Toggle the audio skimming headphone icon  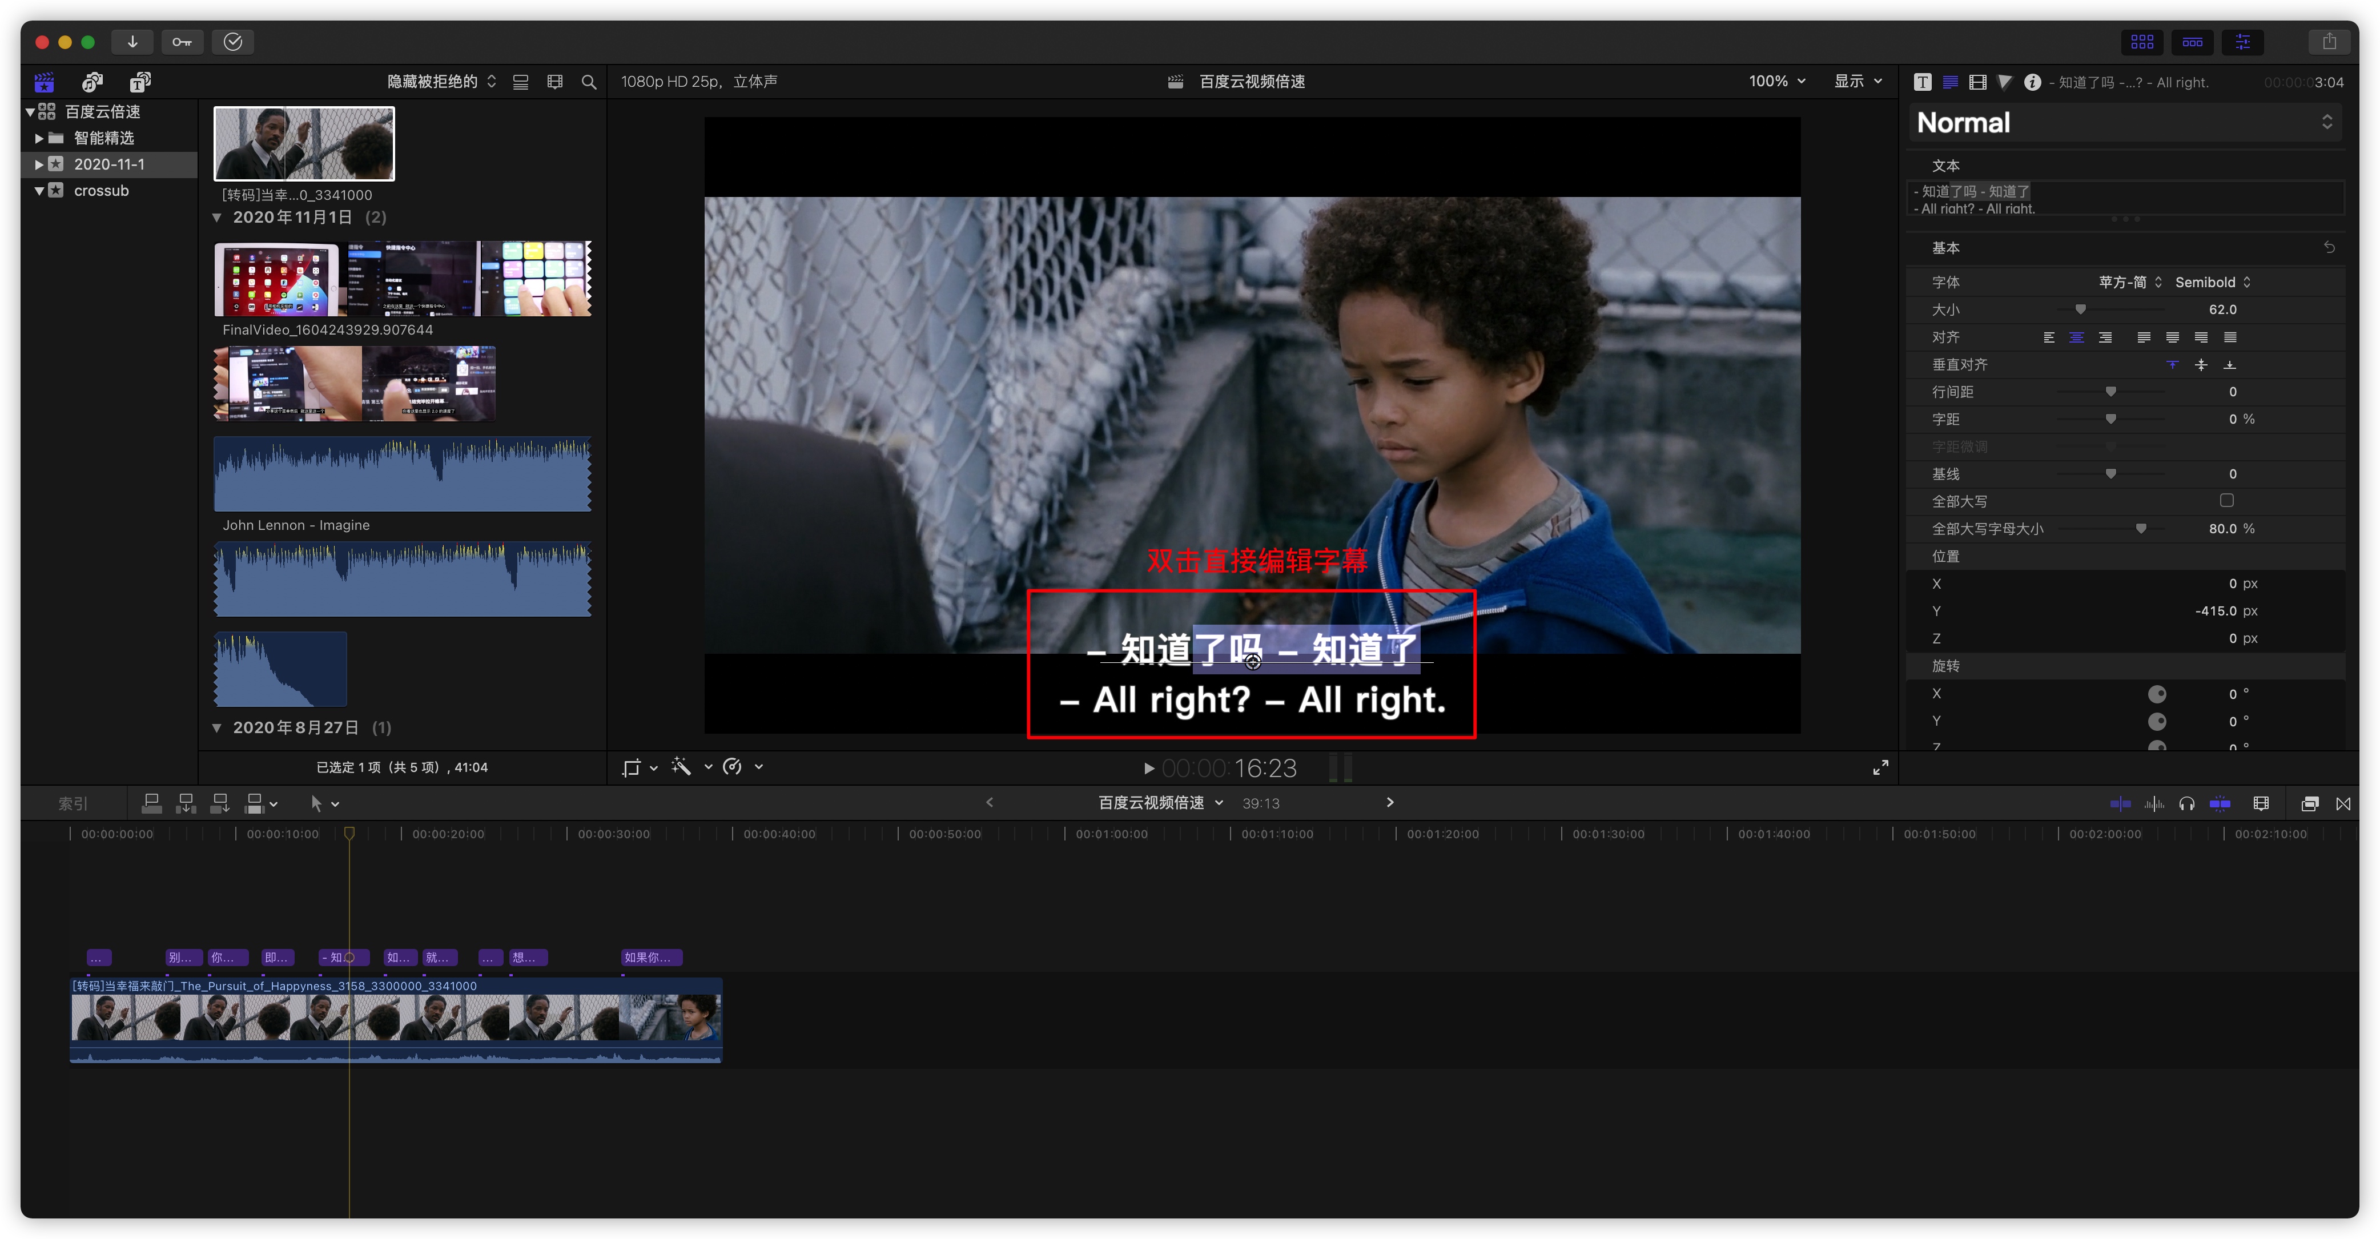tap(2186, 804)
